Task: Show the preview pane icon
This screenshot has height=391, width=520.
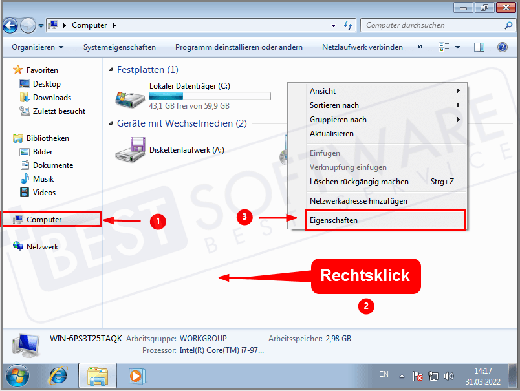Action: 479,47
